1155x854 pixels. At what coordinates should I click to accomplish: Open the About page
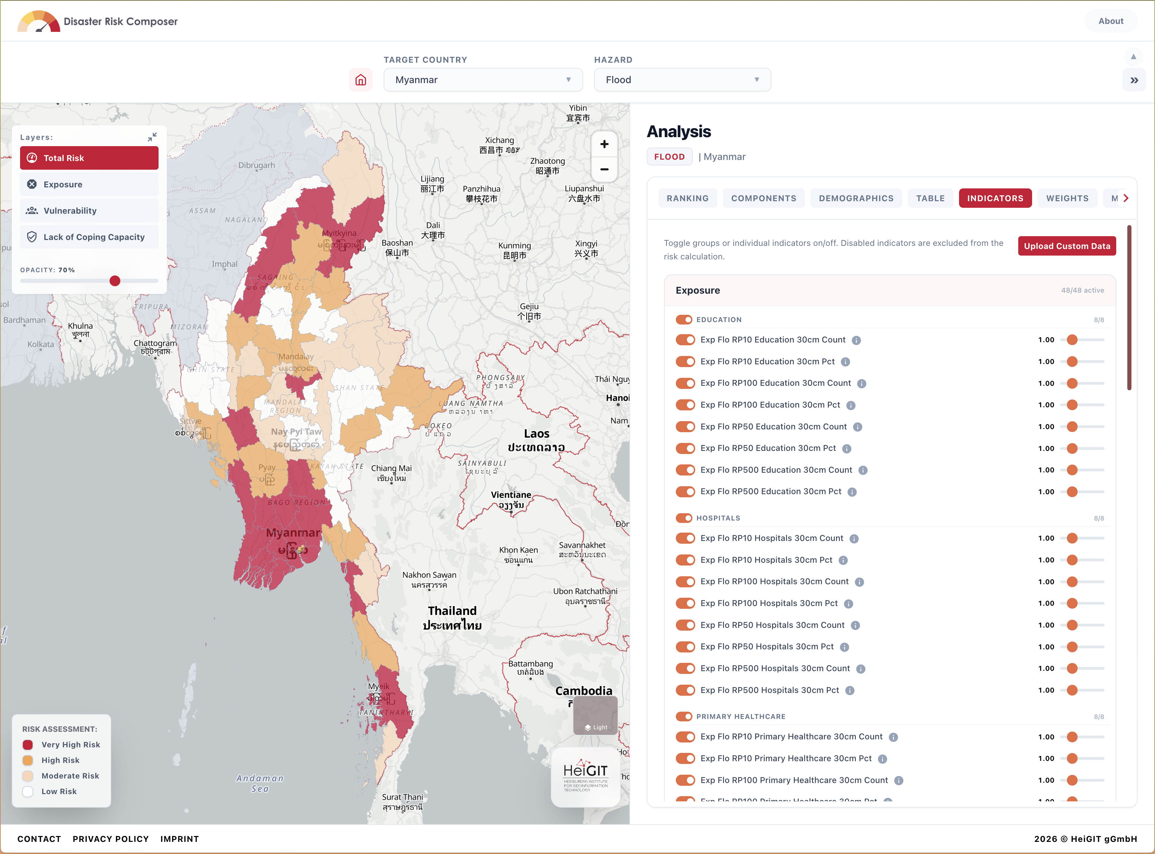coord(1111,21)
